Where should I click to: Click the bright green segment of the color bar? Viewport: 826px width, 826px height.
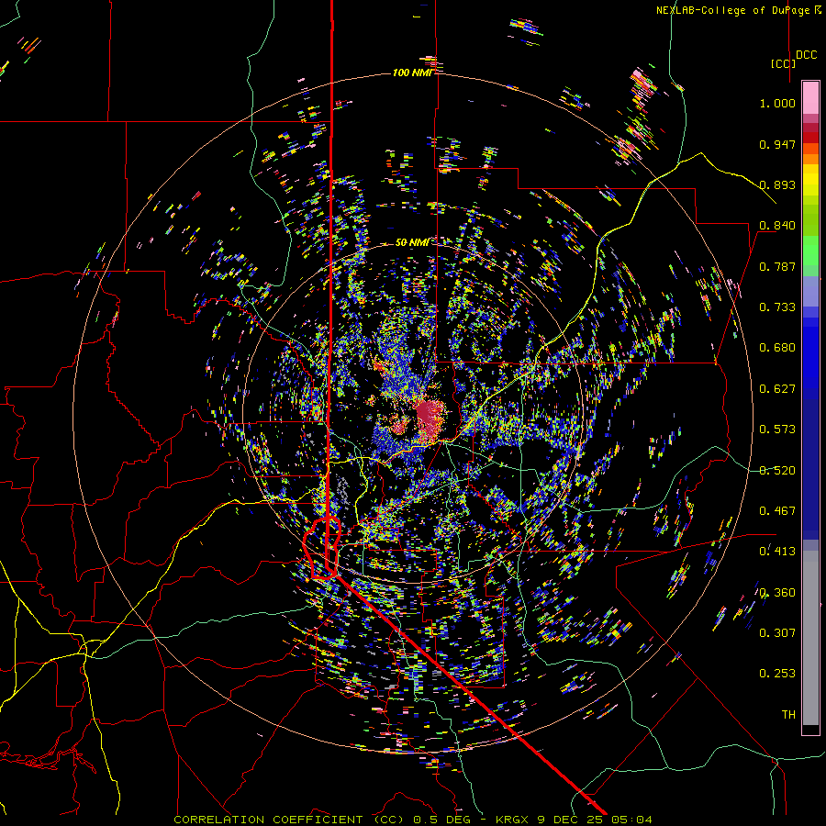click(x=810, y=251)
